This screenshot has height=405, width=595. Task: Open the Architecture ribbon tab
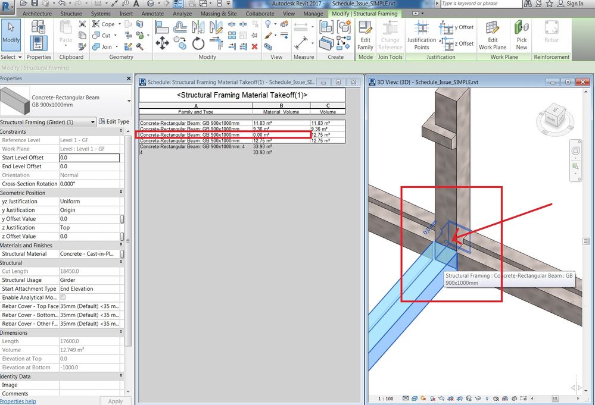tap(37, 14)
